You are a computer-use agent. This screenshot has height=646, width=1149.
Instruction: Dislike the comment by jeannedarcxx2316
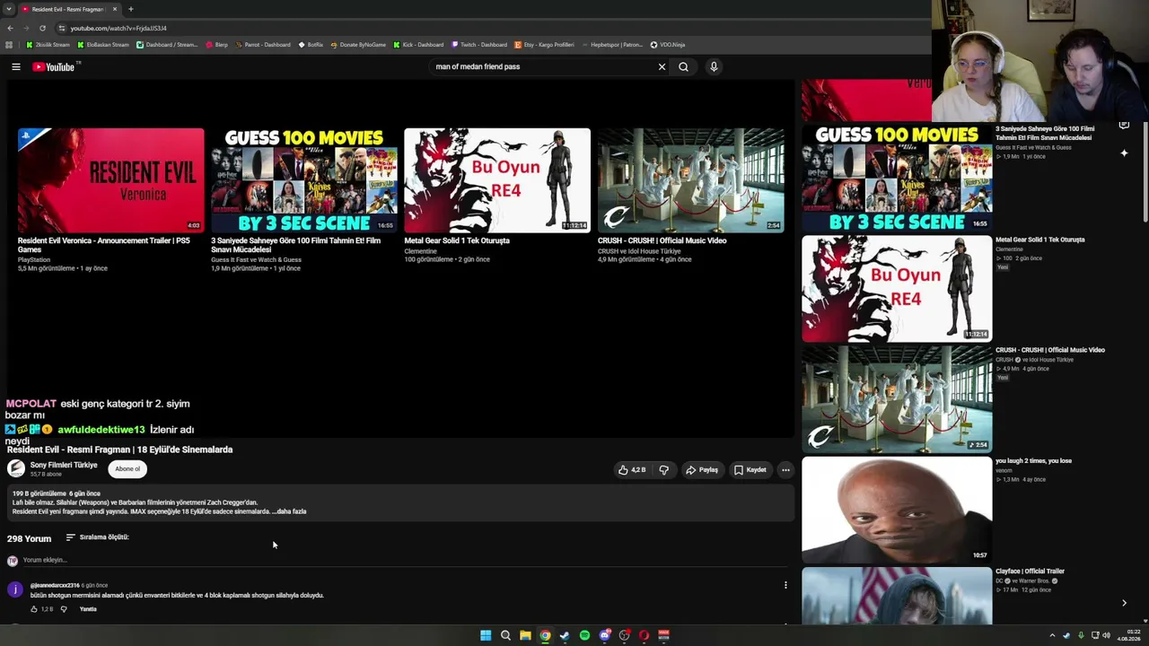point(64,609)
